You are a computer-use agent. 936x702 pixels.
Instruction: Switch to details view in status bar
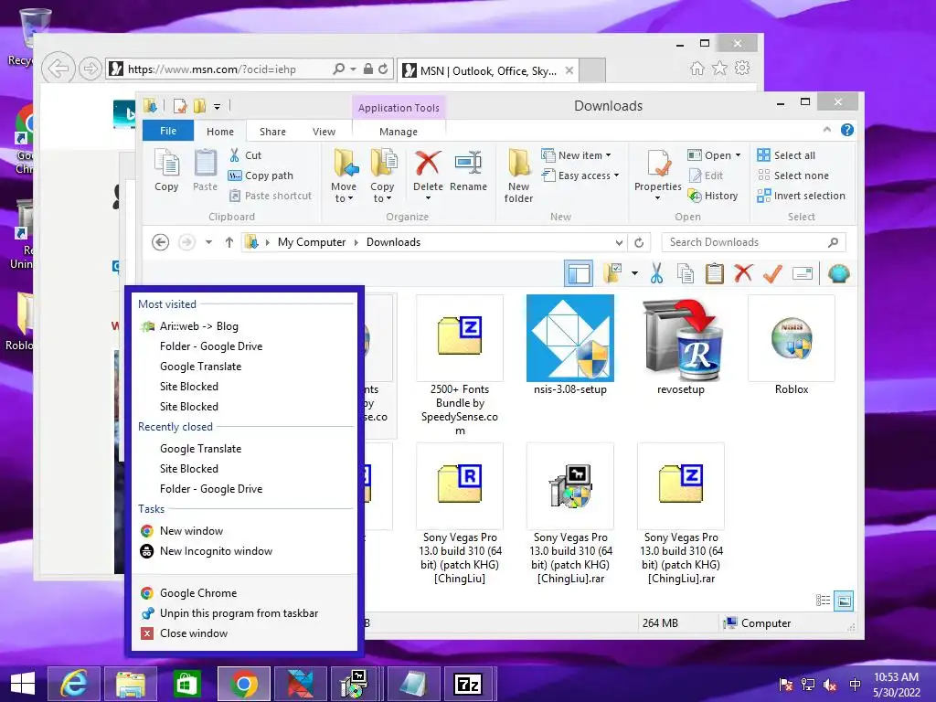click(824, 601)
